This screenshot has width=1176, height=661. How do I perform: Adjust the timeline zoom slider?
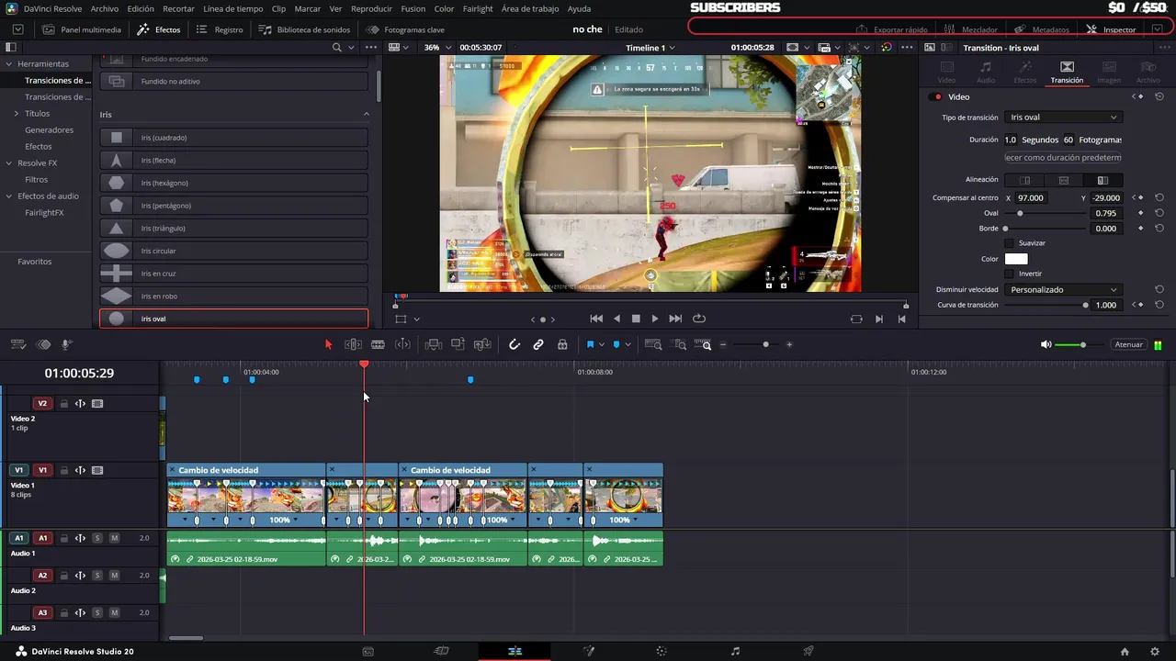[765, 344]
